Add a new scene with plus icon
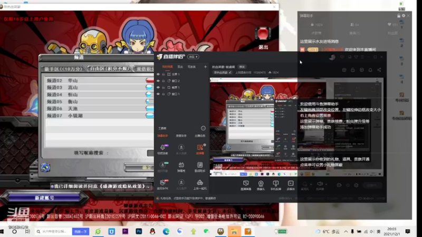This screenshot has height=237, width=422. tap(205, 67)
